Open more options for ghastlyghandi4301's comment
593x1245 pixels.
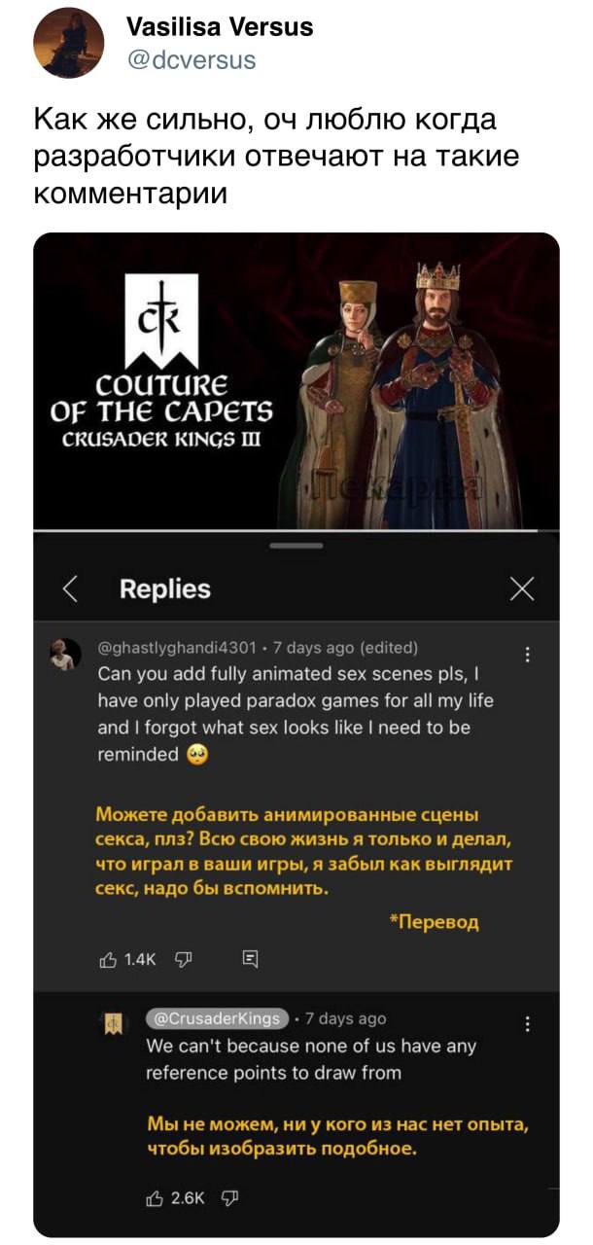coord(527,655)
